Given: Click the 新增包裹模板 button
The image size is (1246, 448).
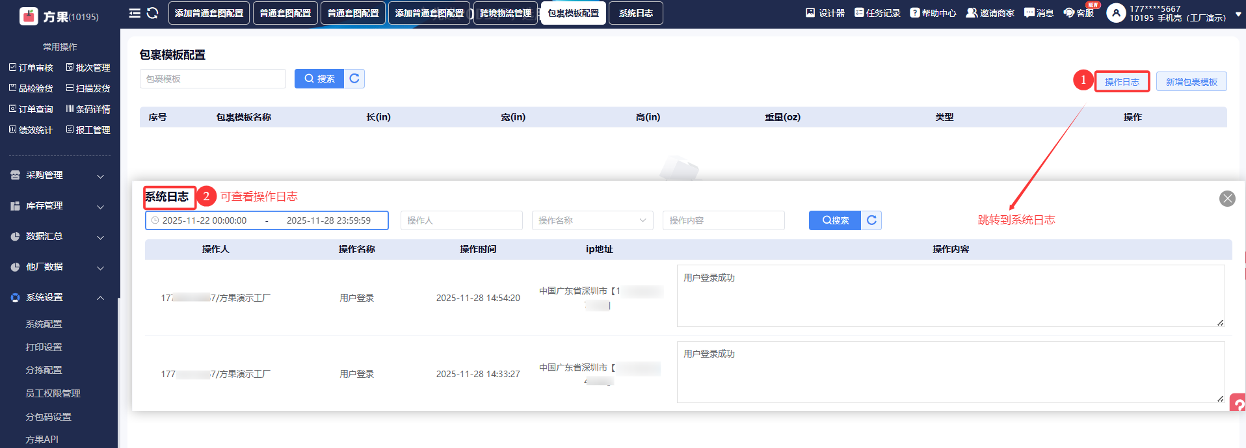Looking at the screenshot, I should (1191, 82).
